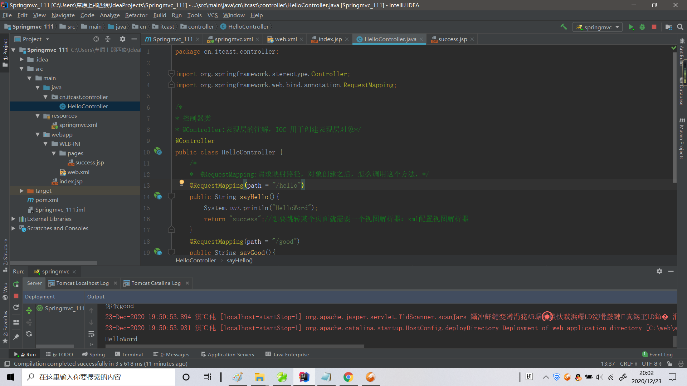
Task: Click the Project panel horizontal scrollbar
Action: point(54,263)
